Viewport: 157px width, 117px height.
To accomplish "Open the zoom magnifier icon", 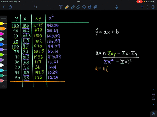I will click(153, 114).
